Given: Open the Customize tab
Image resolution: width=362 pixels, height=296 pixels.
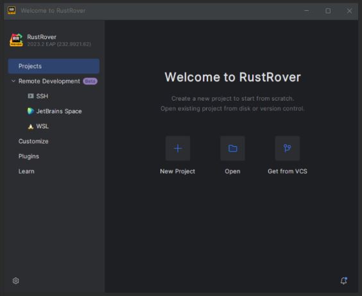Looking at the screenshot, I should click(33, 141).
